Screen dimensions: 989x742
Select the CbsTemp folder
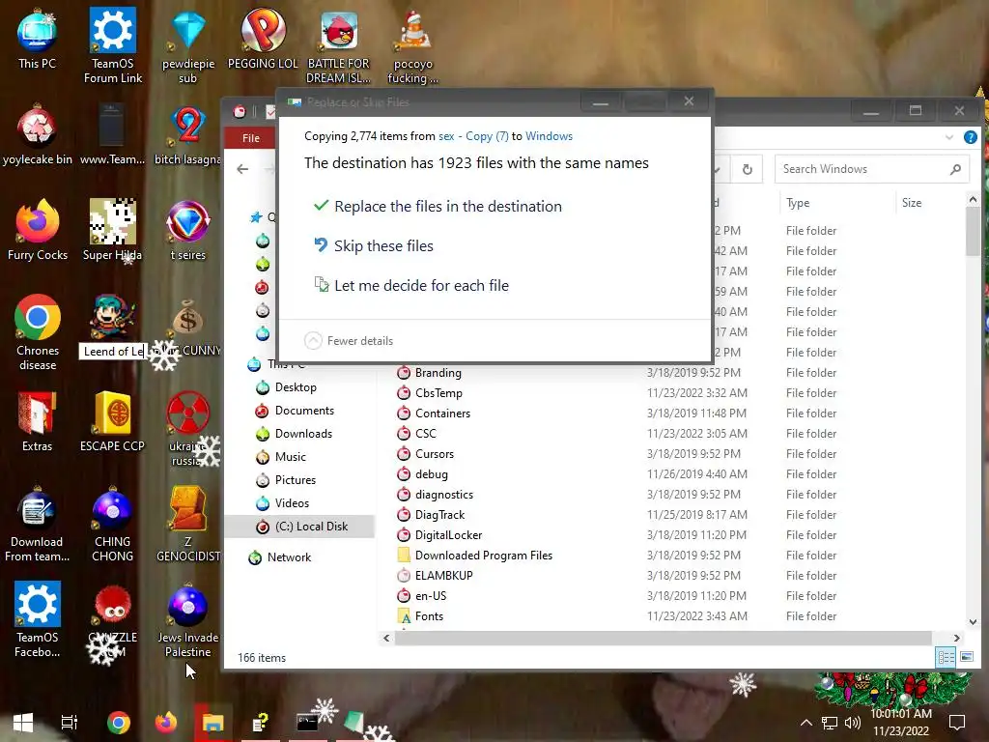[438, 393]
